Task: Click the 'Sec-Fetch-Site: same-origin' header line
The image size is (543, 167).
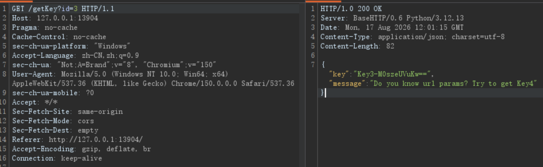Action: point(67,111)
